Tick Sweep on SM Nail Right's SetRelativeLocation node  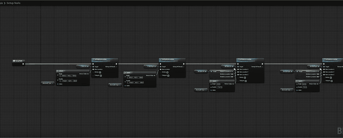click(331, 78)
